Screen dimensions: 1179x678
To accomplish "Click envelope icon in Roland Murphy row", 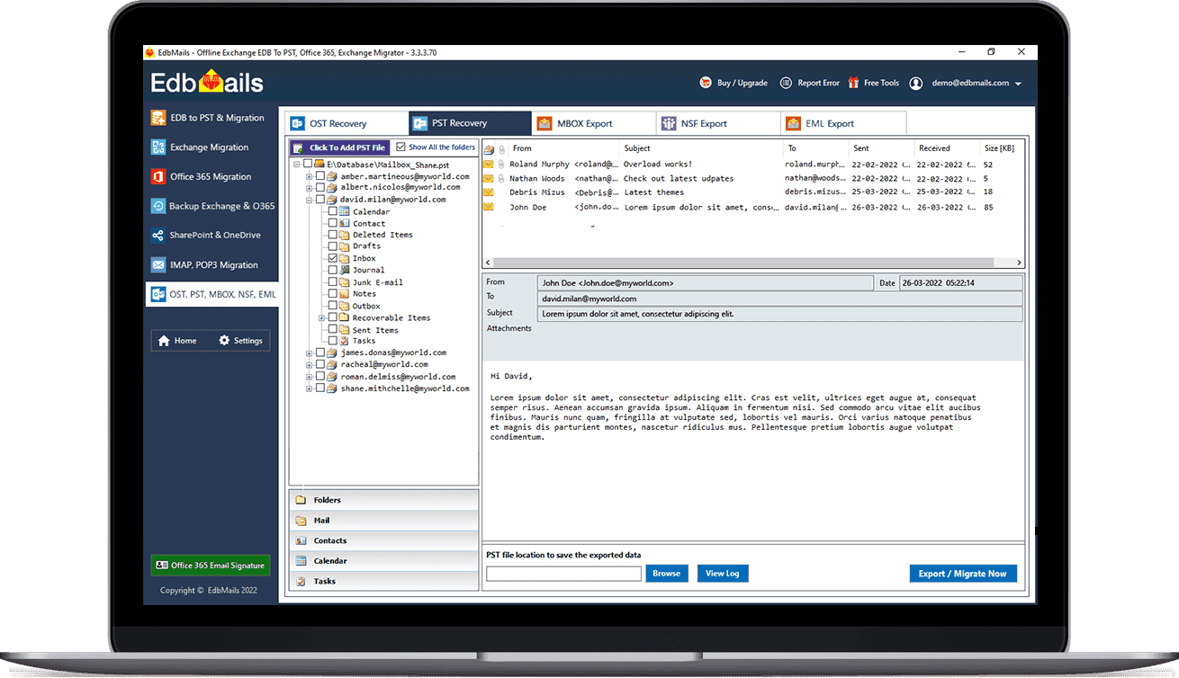I will click(489, 165).
